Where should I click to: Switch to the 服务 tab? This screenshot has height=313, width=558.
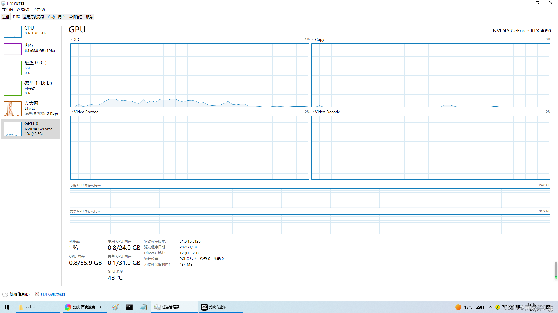90,17
